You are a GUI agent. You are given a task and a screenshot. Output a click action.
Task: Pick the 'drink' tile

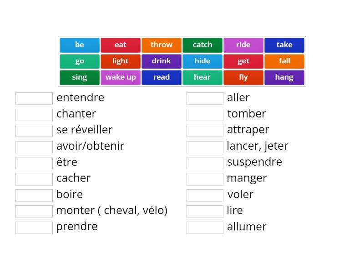click(x=161, y=61)
